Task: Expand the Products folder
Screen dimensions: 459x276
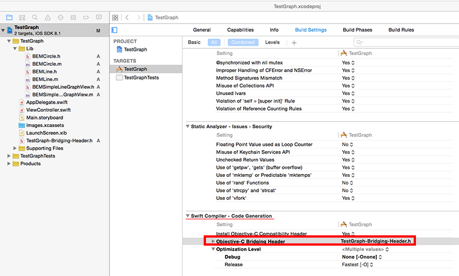Action: 9,164
